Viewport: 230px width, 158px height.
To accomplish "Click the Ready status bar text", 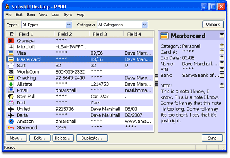I will point(10,147).
